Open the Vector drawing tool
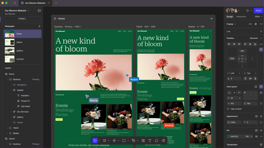The width and height of the screenshot is (264, 148). [114, 141]
